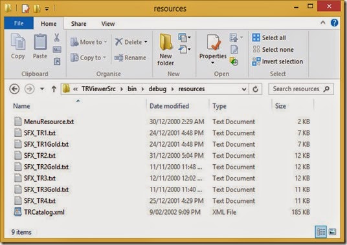Click the Copy icon in Clipboard group
347x245 pixels.
point(18,42)
